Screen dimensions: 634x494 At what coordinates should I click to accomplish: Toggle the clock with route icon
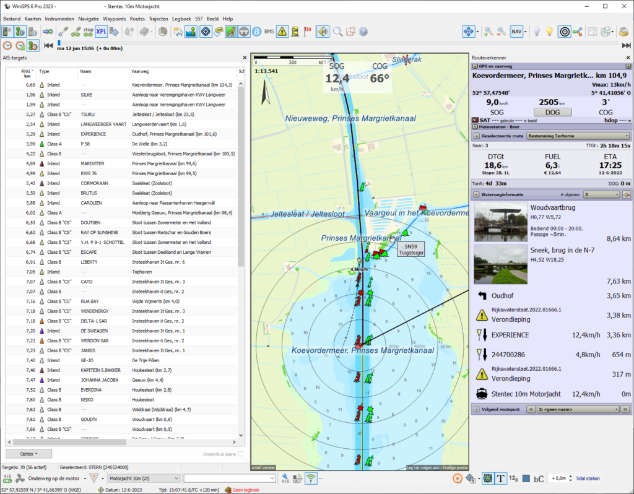click(33, 46)
